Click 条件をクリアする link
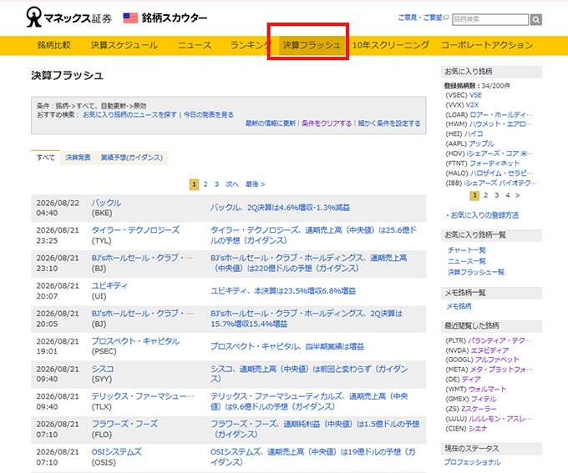This screenshot has width=568, height=473. pos(327,123)
